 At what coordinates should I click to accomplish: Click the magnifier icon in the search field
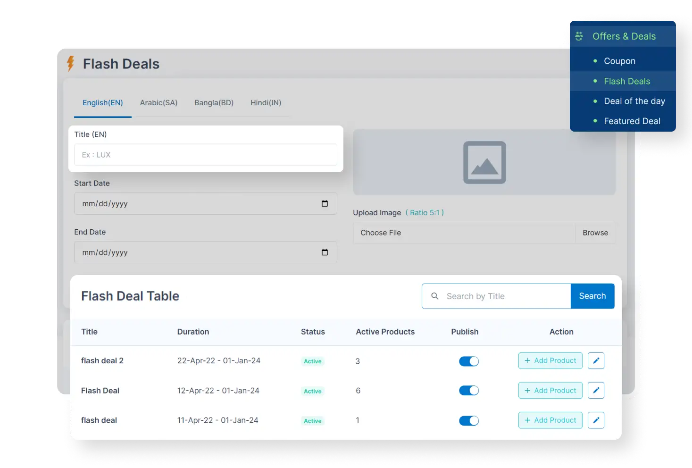point(434,296)
